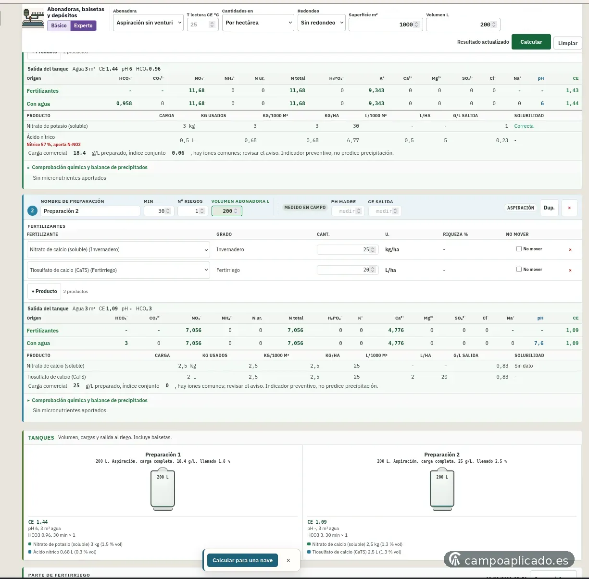Add a product to Preparación 2
Image resolution: width=589 pixels, height=579 pixels.
point(44,292)
